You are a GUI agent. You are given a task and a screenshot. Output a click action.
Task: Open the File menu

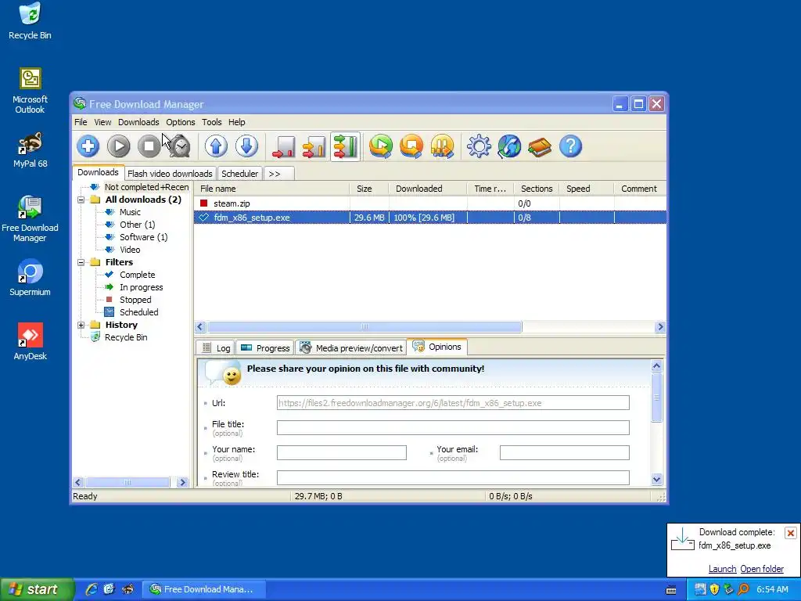[x=81, y=122]
